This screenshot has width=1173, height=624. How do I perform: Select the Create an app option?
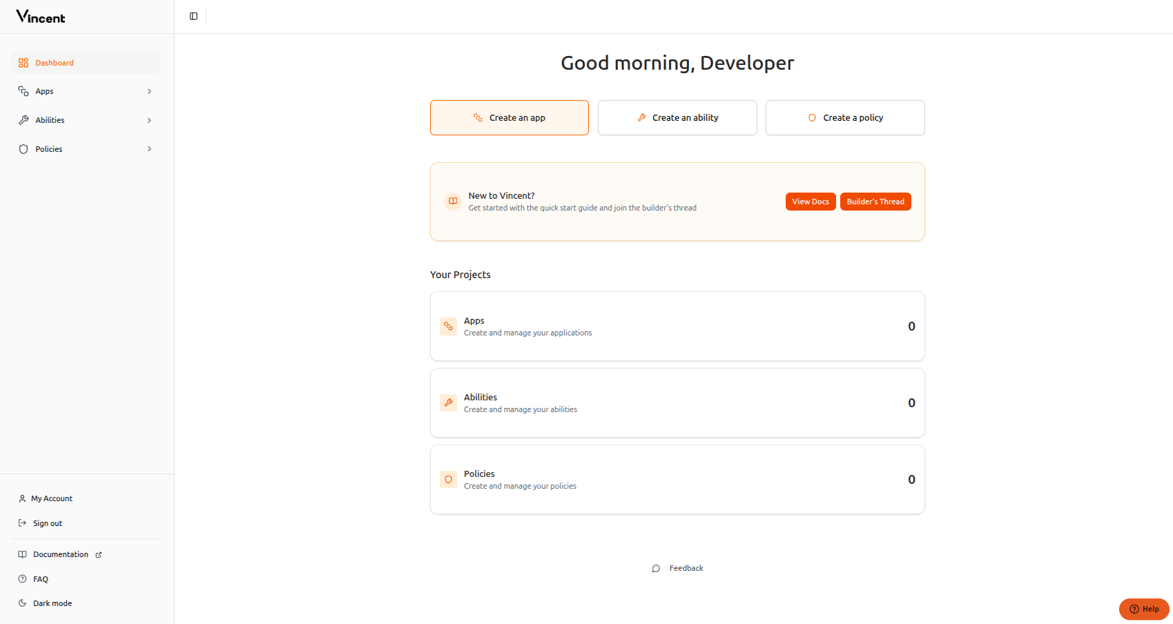pos(509,117)
